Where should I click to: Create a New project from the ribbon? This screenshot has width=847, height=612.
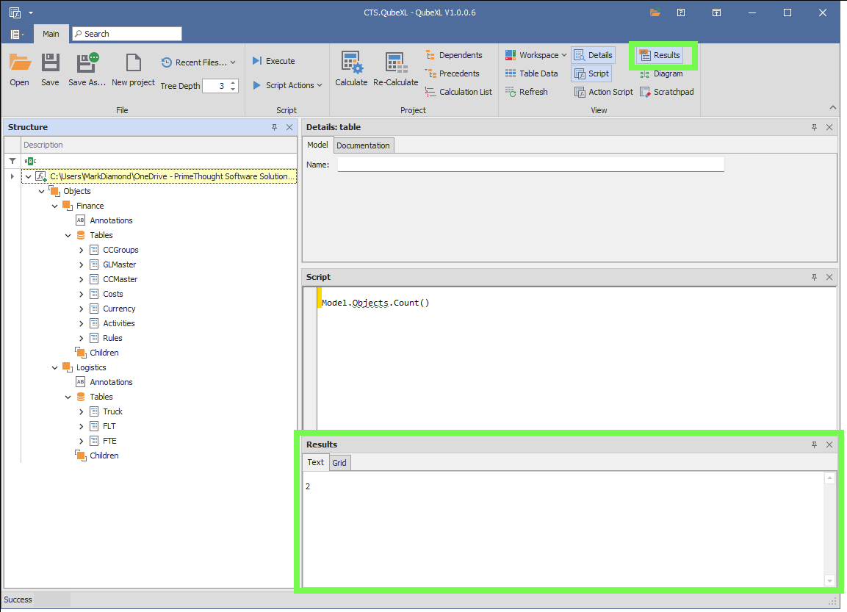coord(133,69)
